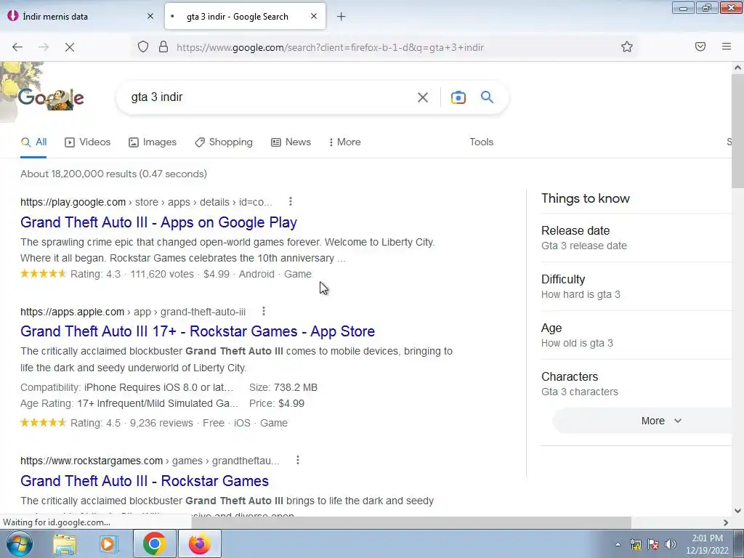This screenshot has width=744, height=558.
Task: Open Windows Start menu
Action: coord(18,543)
